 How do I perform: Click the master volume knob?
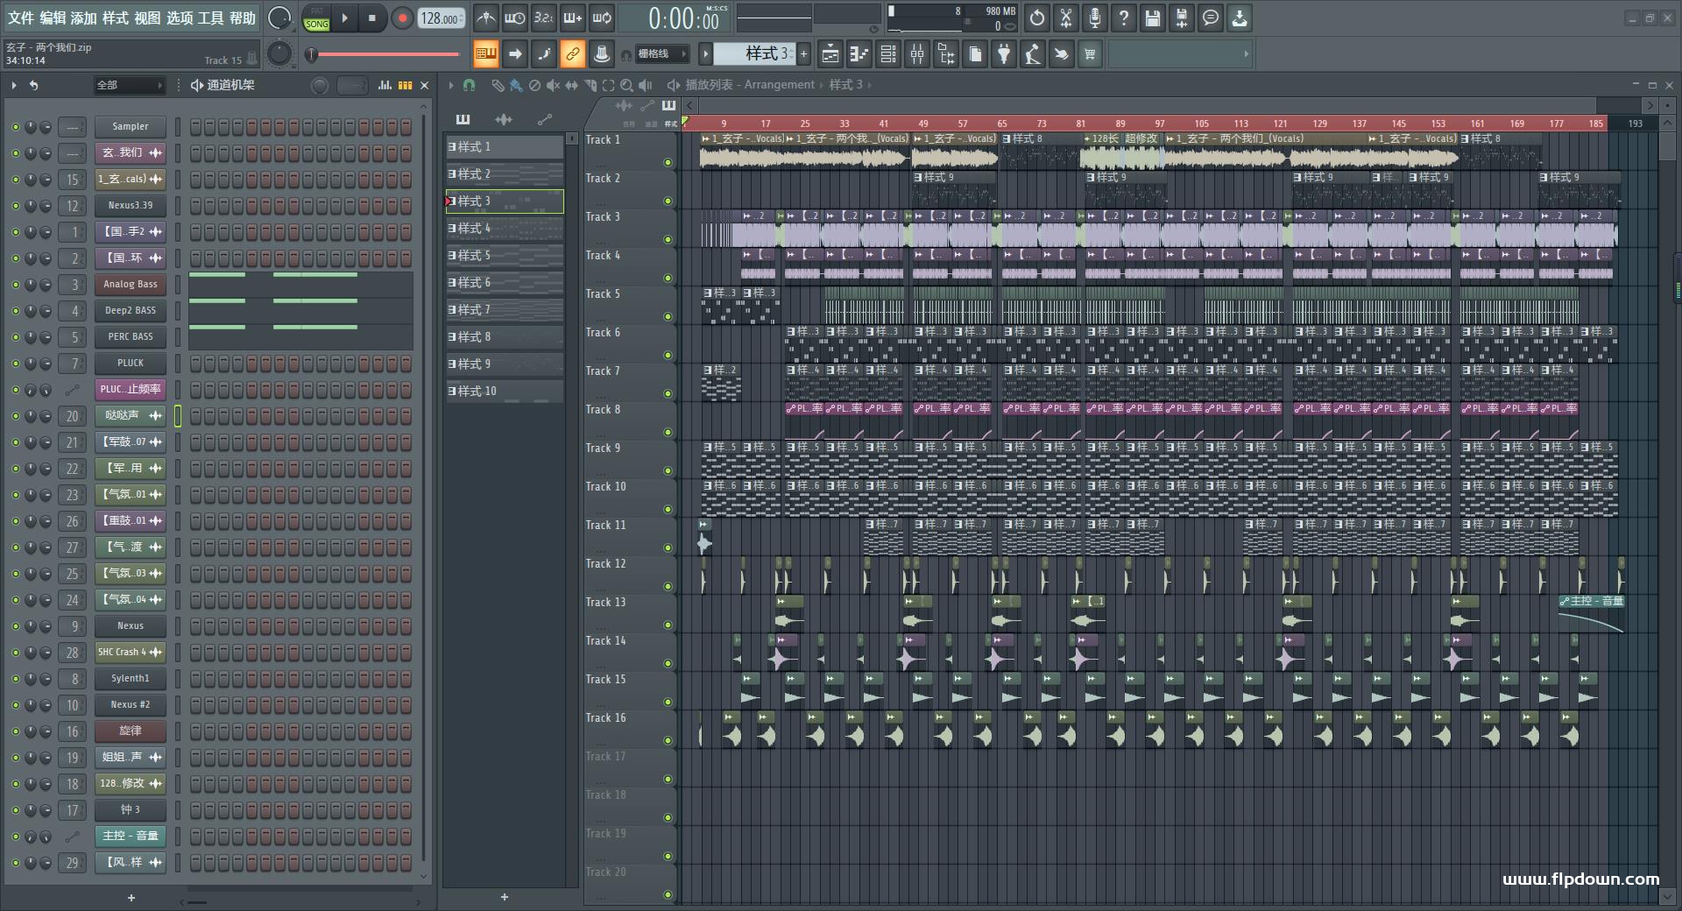point(279,18)
